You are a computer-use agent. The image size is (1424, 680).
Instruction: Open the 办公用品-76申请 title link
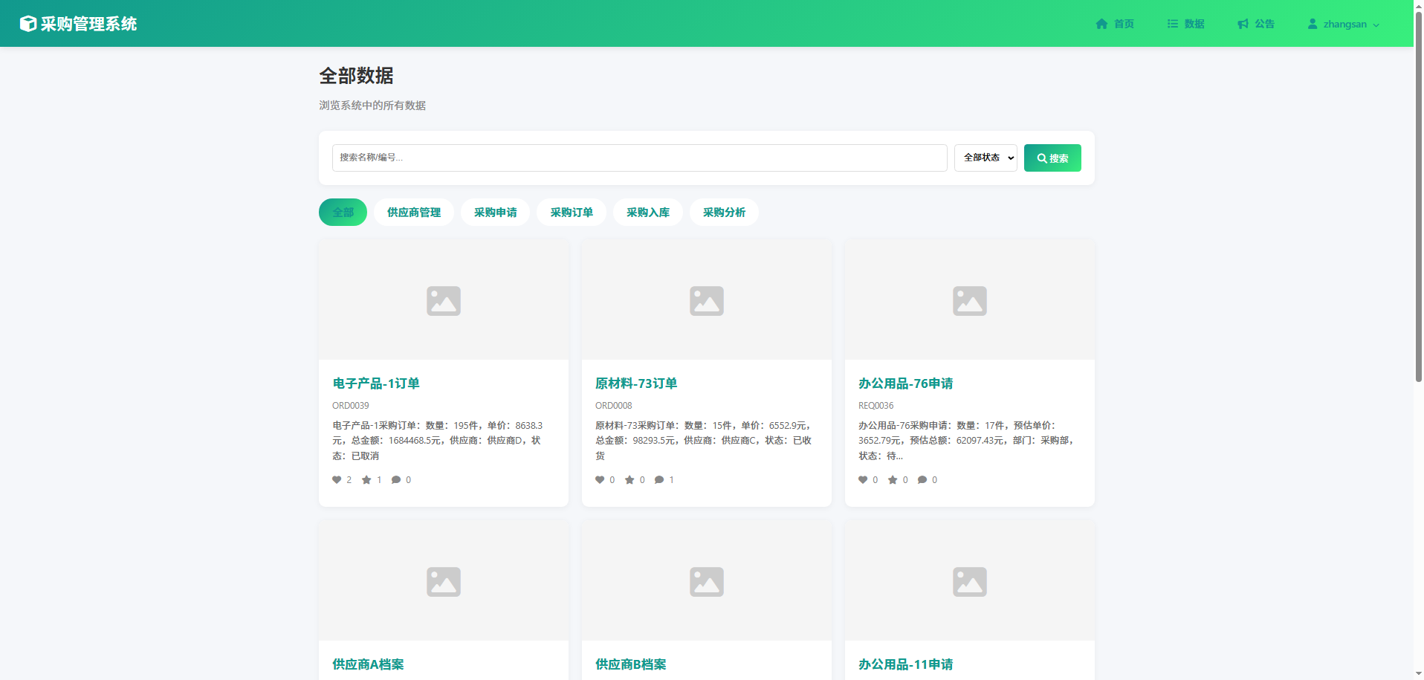(905, 383)
